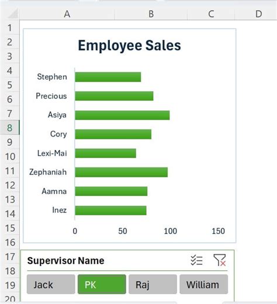Select column C header
Image resolution: width=277 pixels, height=304 pixels.
pyautogui.click(x=211, y=14)
